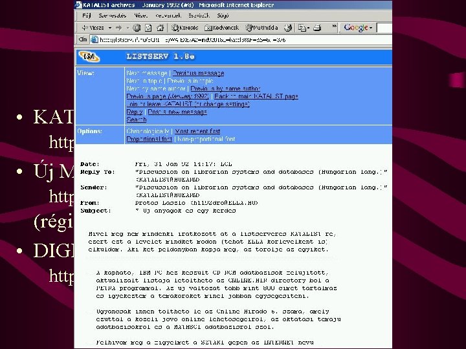Open the Nézet menu
The height and width of the screenshot is (349, 466).
pos(140,16)
